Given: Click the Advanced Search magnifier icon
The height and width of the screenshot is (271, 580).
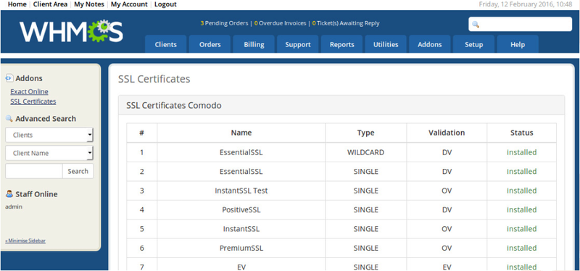Looking at the screenshot, I should [x=9, y=118].
